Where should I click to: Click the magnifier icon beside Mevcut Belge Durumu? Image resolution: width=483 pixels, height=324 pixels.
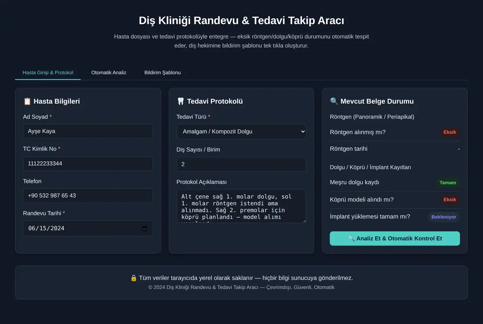pos(334,101)
